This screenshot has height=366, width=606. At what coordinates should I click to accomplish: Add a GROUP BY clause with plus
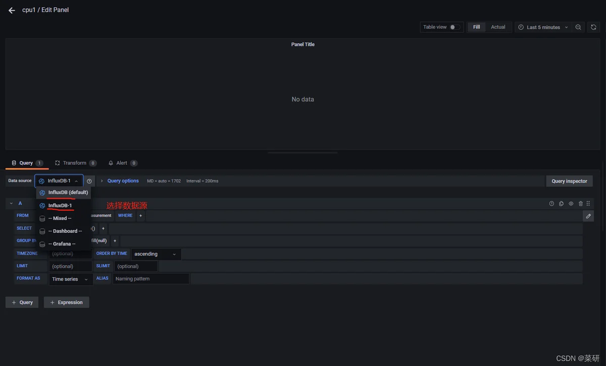click(115, 241)
